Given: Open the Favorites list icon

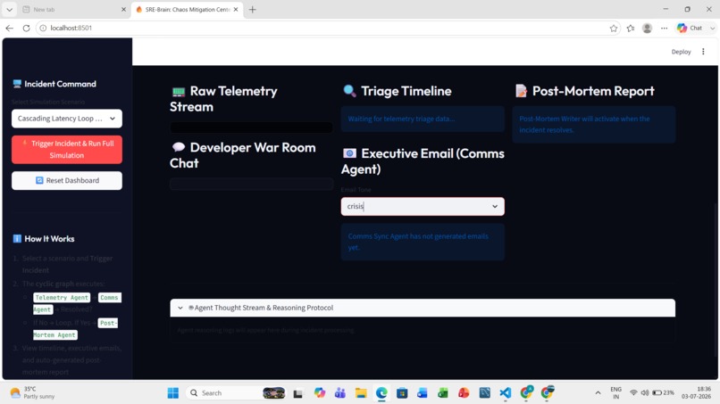Looking at the screenshot, I should click(631, 28).
